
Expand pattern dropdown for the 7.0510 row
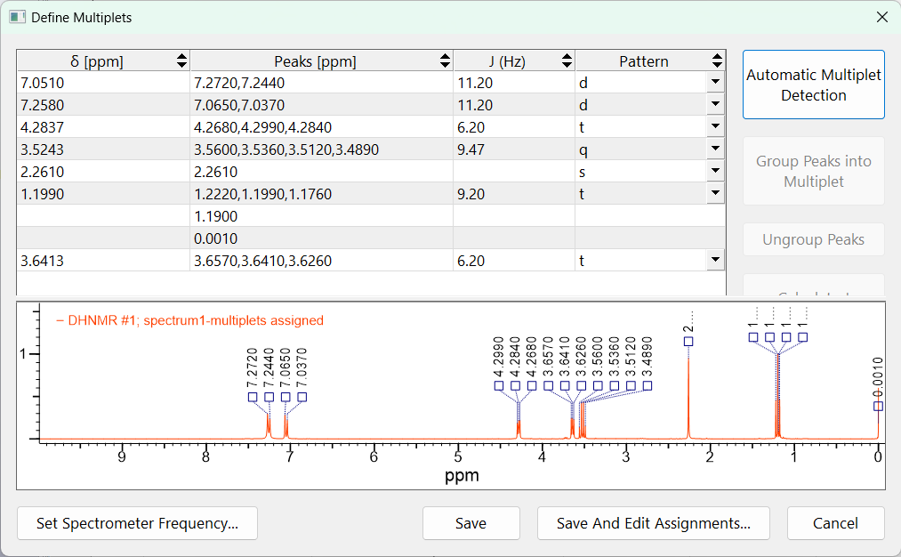(x=715, y=83)
